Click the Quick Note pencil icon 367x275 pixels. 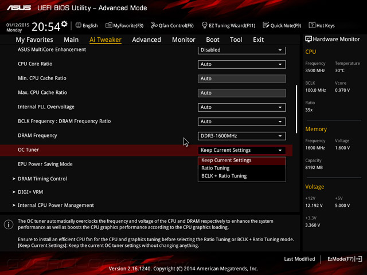tap(266, 25)
